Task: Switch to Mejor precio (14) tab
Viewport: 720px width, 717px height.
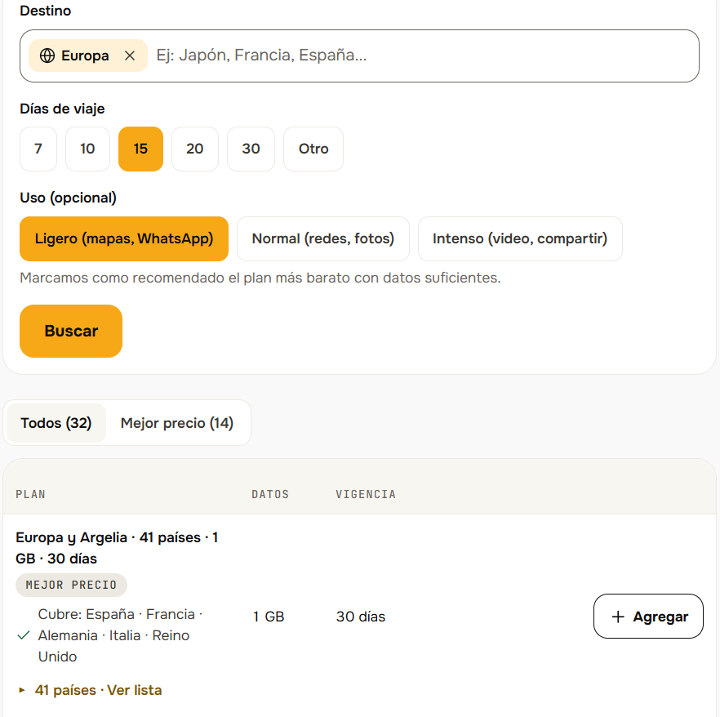Action: (177, 423)
